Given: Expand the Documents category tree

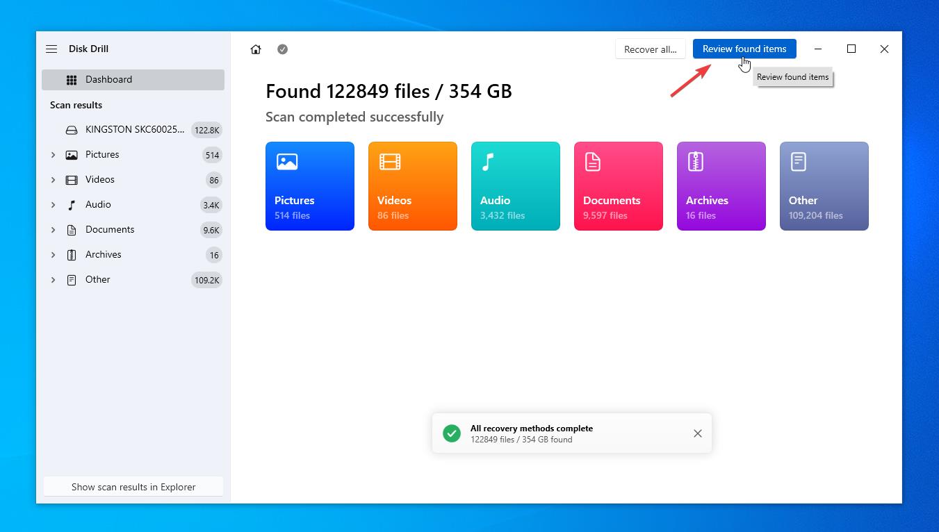Looking at the screenshot, I should (x=53, y=230).
